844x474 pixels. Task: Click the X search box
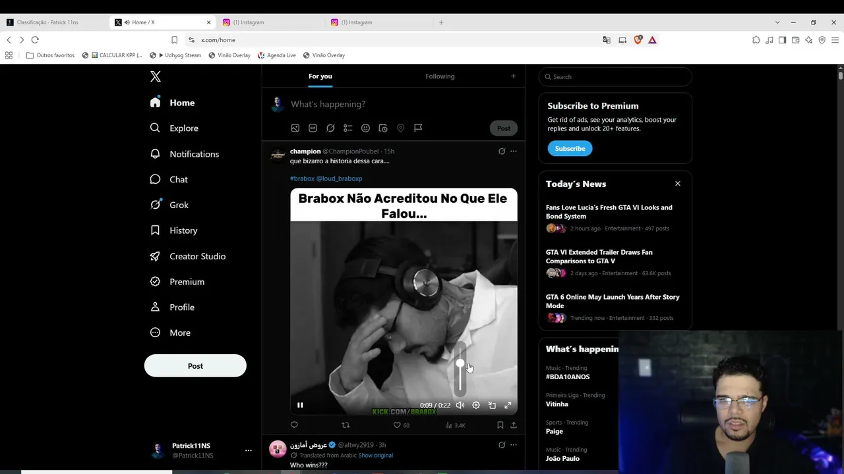click(x=615, y=77)
